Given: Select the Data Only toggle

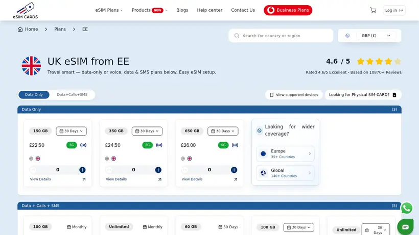Looking at the screenshot, I should [34, 95].
